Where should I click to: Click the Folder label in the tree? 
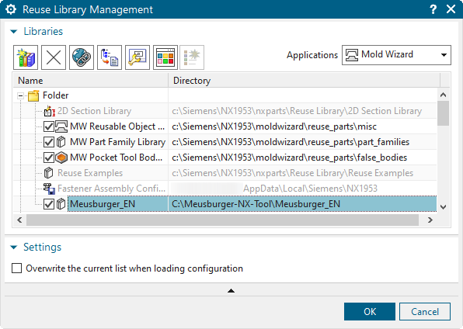click(55, 95)
